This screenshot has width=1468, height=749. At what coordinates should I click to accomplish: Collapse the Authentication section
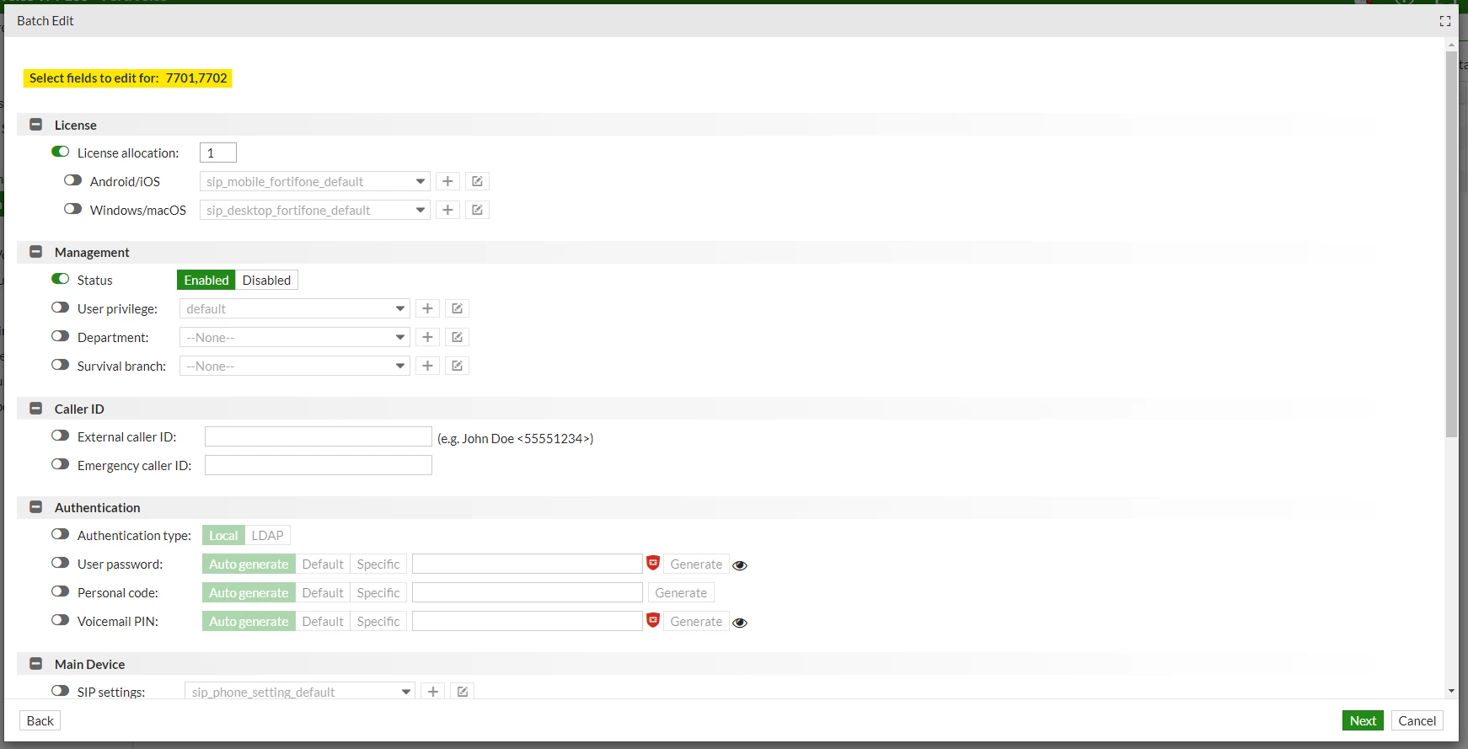(35, 507)
